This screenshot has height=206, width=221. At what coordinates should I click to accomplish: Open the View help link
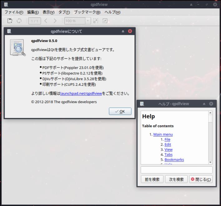pos(169,150)
